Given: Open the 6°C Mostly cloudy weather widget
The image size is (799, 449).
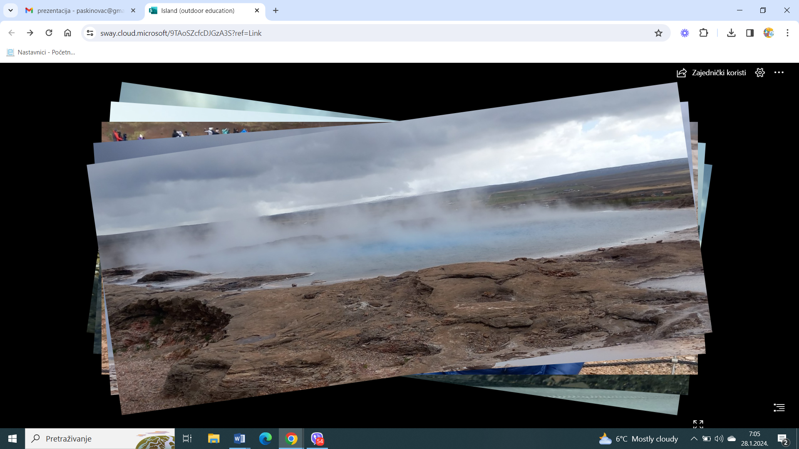Looking at the screenshot, I should click(x=638, y=439).
